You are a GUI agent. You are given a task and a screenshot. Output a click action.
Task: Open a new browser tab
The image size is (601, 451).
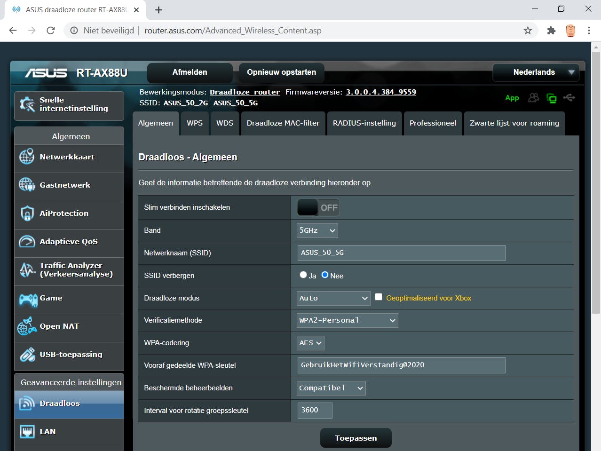(158, 10)
